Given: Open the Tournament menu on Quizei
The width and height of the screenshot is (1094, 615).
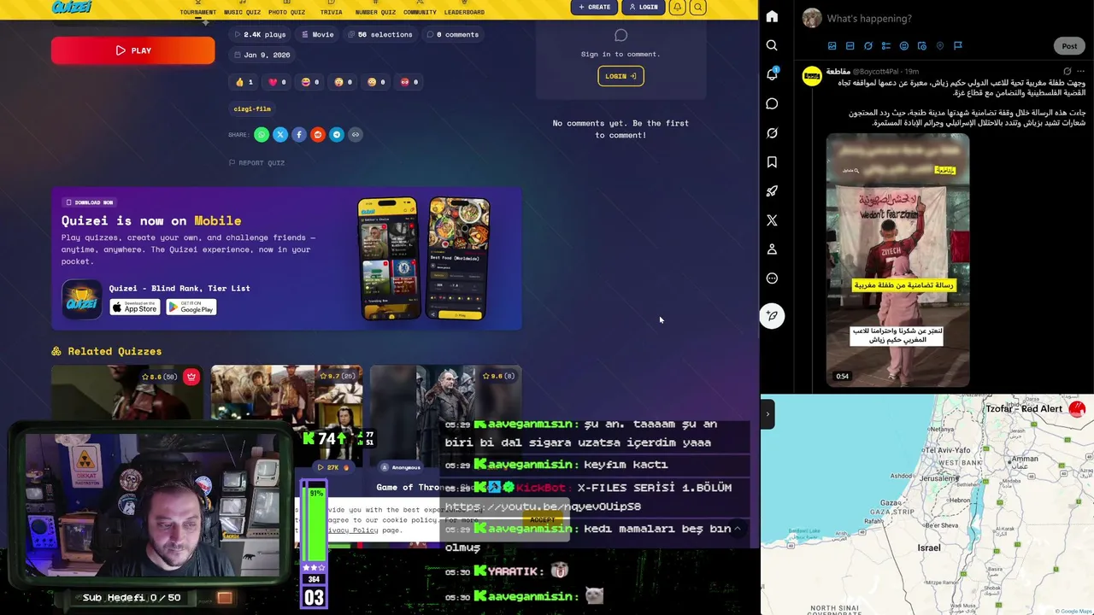Looking at the screenshot, I should coord(197,9).
